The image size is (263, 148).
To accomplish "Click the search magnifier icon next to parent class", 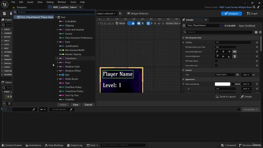I will [x=254, y=7].
